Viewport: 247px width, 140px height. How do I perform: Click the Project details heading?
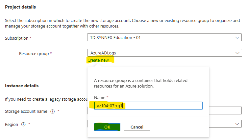coord(20,7)
